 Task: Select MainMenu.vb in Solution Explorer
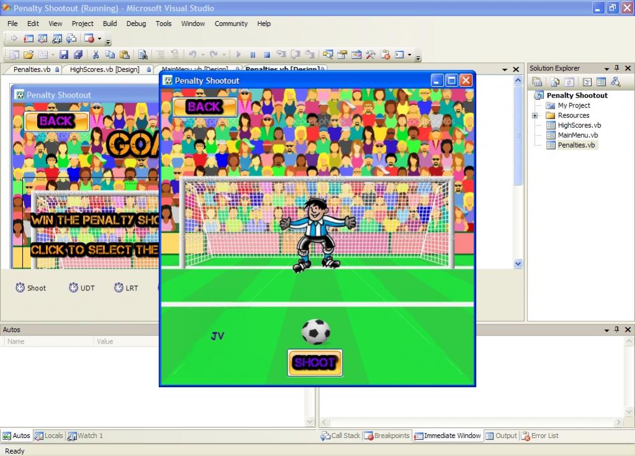(x=577, y=135)
